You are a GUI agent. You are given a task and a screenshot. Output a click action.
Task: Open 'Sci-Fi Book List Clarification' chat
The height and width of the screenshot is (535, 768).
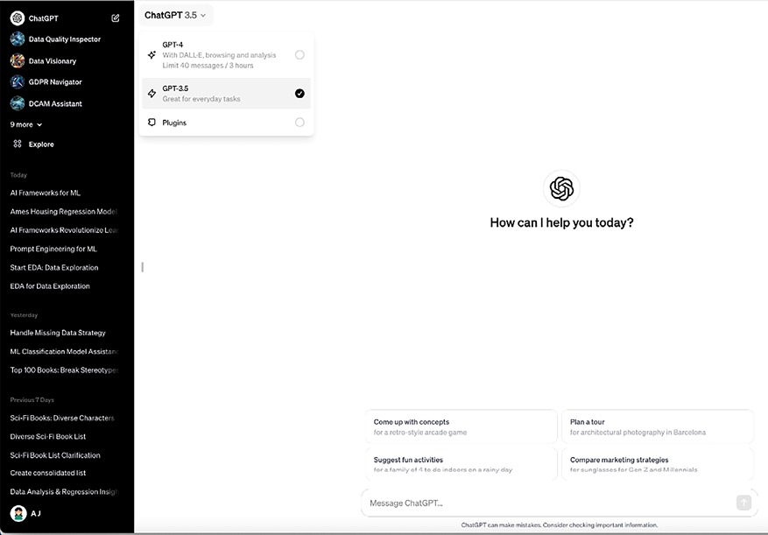pyautogui.click(x=55, y=455)
